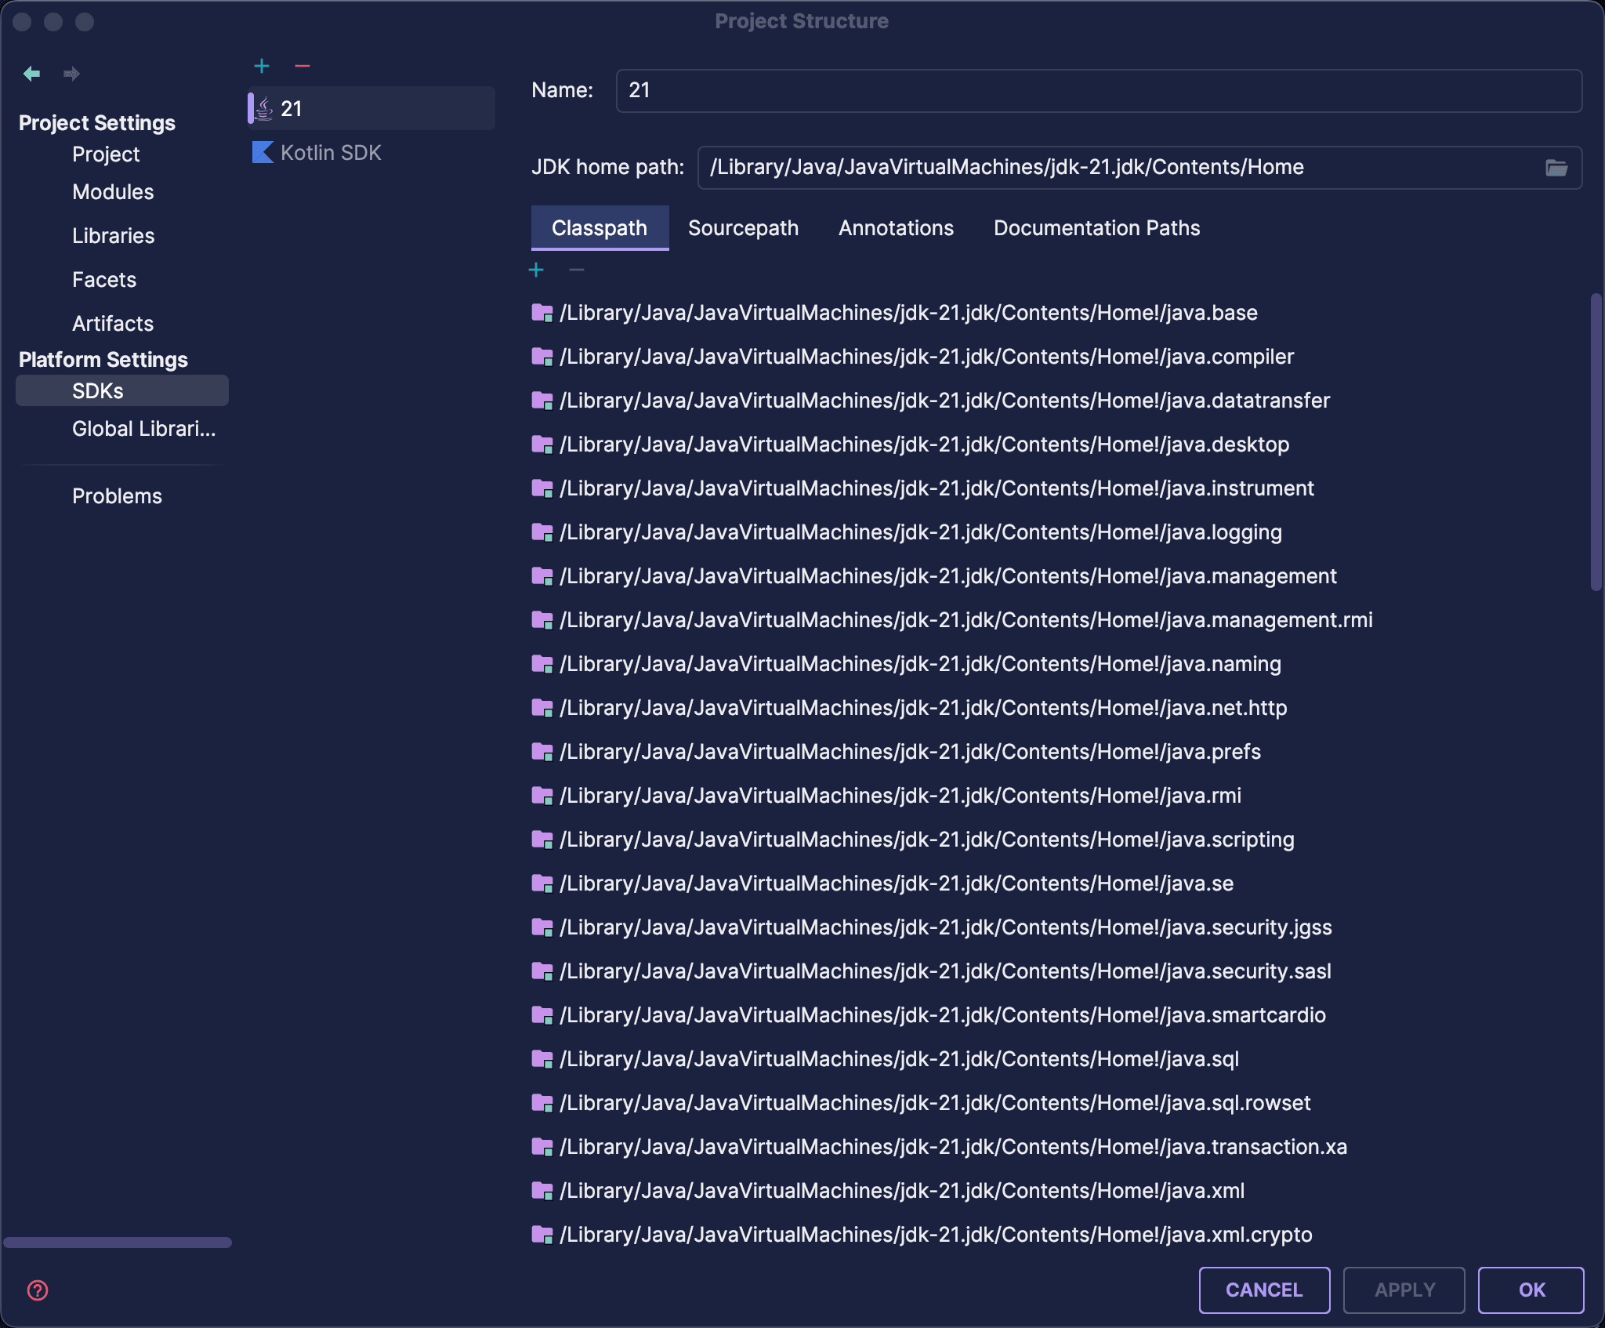Click folder icon of java.naming entry
Viewport: 1605px width, 1328px height.
tap(542, 664)
